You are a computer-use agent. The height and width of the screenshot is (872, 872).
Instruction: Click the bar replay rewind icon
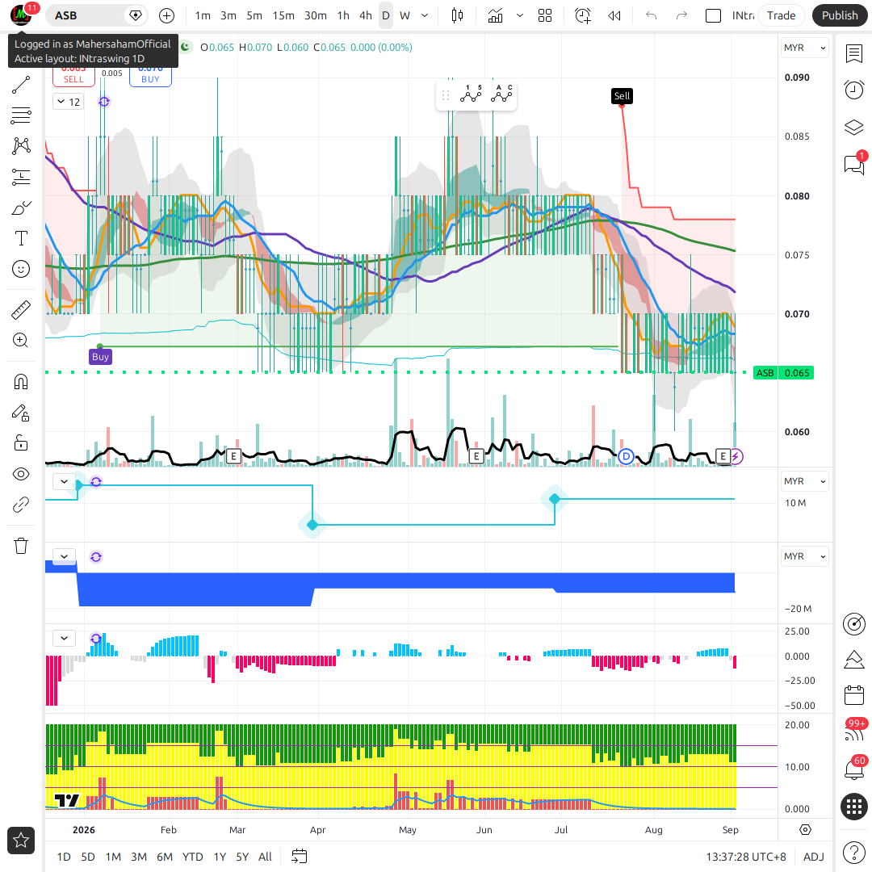tap(614, 15)
